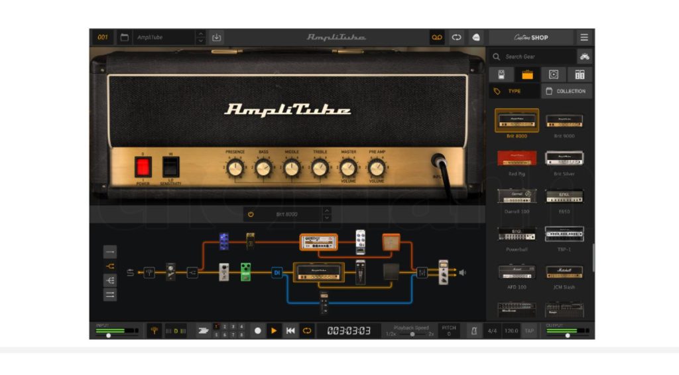This screenshot has height=375, width=679.
Task: Click the live mode icon in top bar
Action: coord(475,37)
